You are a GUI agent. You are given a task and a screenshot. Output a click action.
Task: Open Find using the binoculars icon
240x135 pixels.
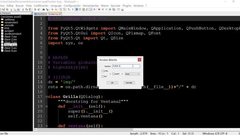click(43, 9)
